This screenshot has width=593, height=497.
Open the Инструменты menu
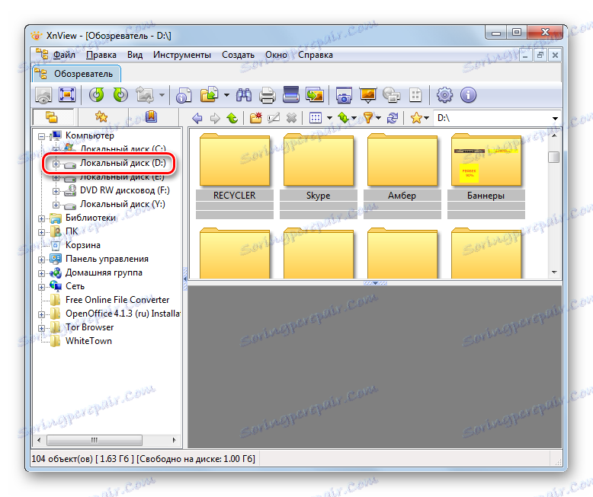[182, 55]
